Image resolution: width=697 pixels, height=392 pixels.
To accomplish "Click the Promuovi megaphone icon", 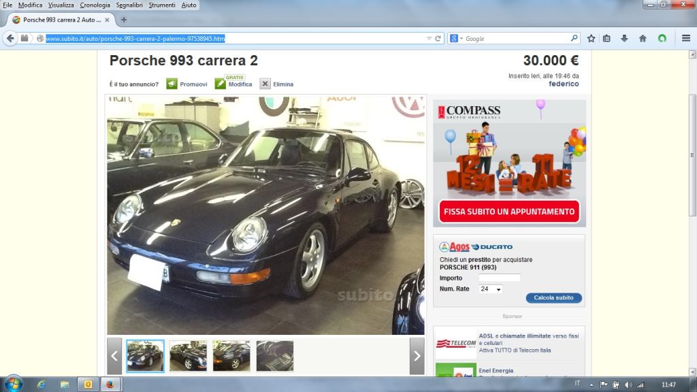I will tap(172, 84).
